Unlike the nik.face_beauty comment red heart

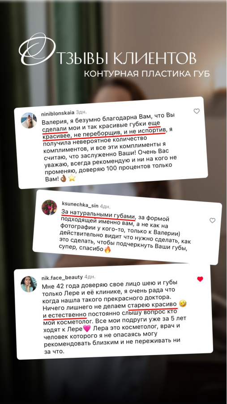pyautogui.click(x=200, y=279)
